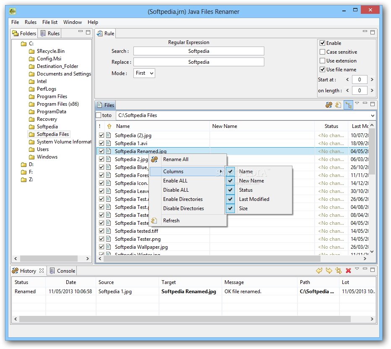Click the Rename All gears icon in Files toolbar

tap(329, 105)
